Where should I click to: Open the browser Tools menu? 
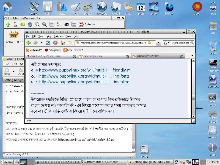point(68,36)
